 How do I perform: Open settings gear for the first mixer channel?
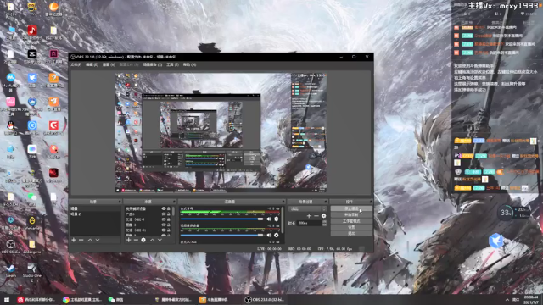pyautogui.click(x=276, y=219)
